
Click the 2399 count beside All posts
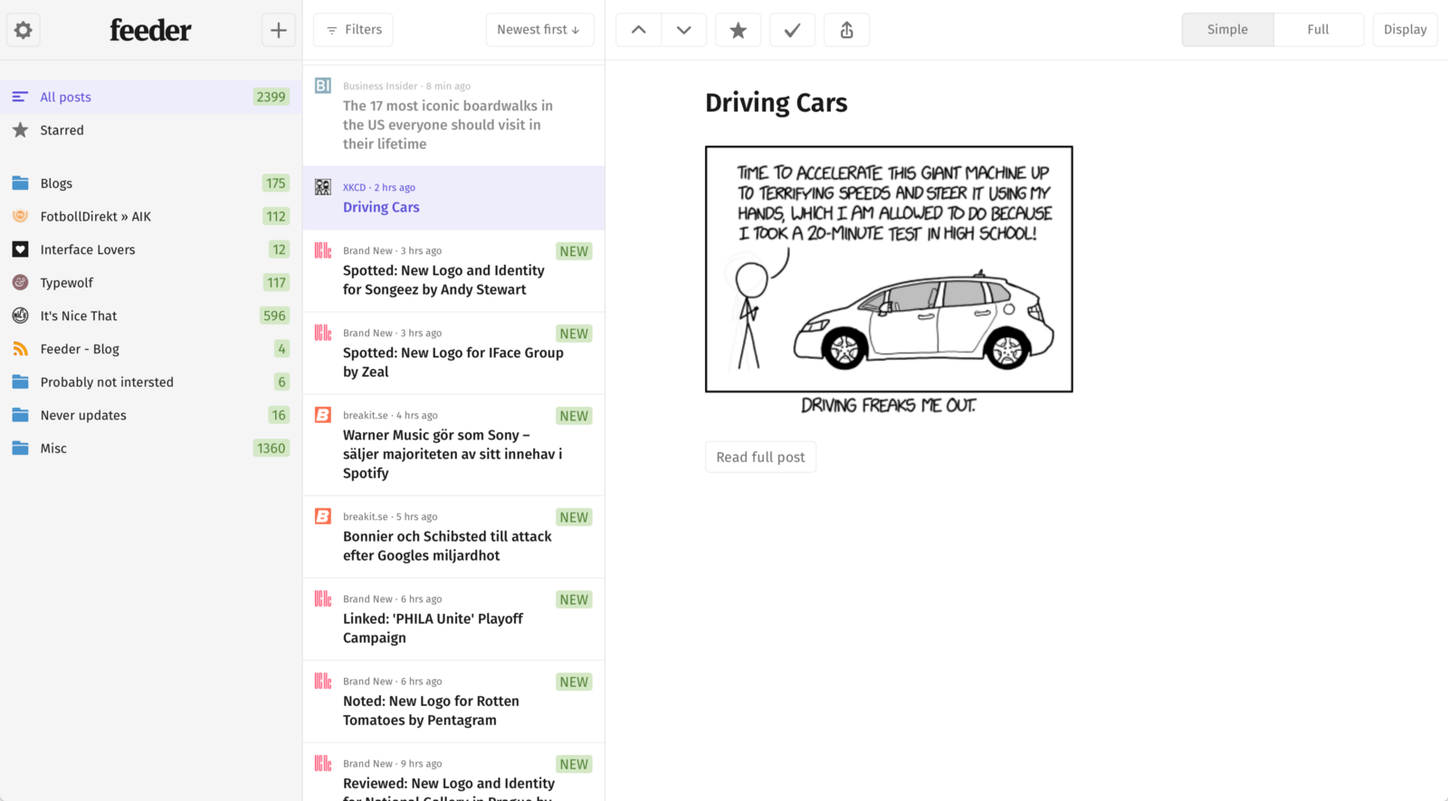click(x=271, y=97)
